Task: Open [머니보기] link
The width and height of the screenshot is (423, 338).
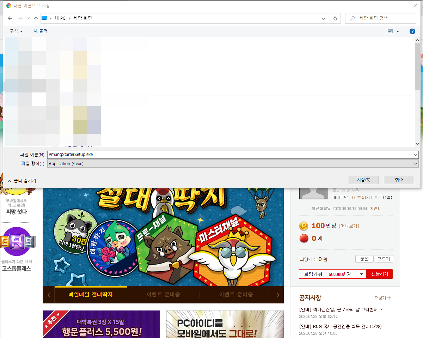Action: click(x=349, y=226)
